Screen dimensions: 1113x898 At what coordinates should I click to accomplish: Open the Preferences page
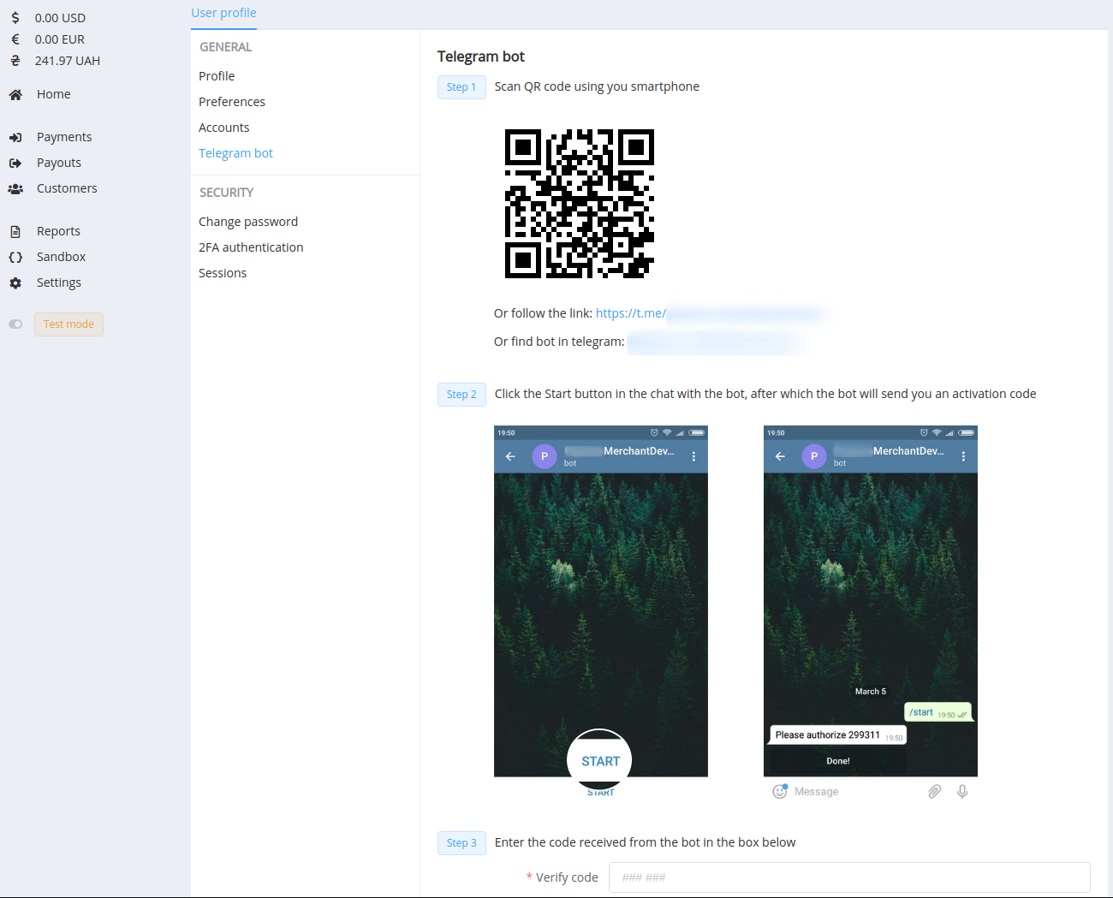coord(232,102)
